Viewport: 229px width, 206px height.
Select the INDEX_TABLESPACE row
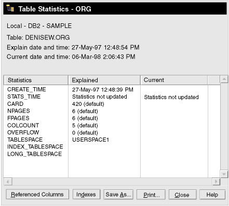click(35, 147)
